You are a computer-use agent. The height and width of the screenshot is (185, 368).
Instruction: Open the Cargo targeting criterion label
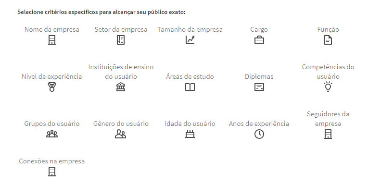(259, 29)
